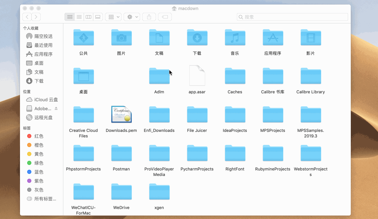Open the PycharmProjects folder
378x219 pixels.
click(197, 153)
